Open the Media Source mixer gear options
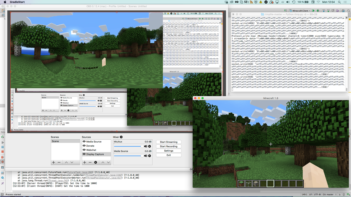Screen dimensions: 351x197 coord(149,156)
